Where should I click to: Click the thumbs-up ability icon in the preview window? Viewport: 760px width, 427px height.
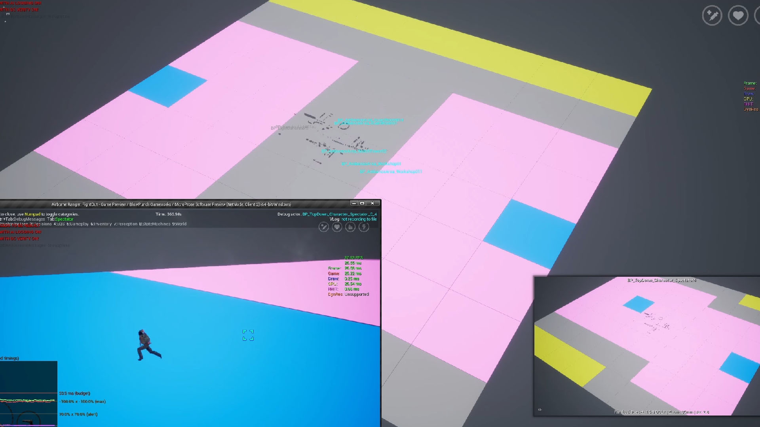pyautogui.click(x=350, y=227)
